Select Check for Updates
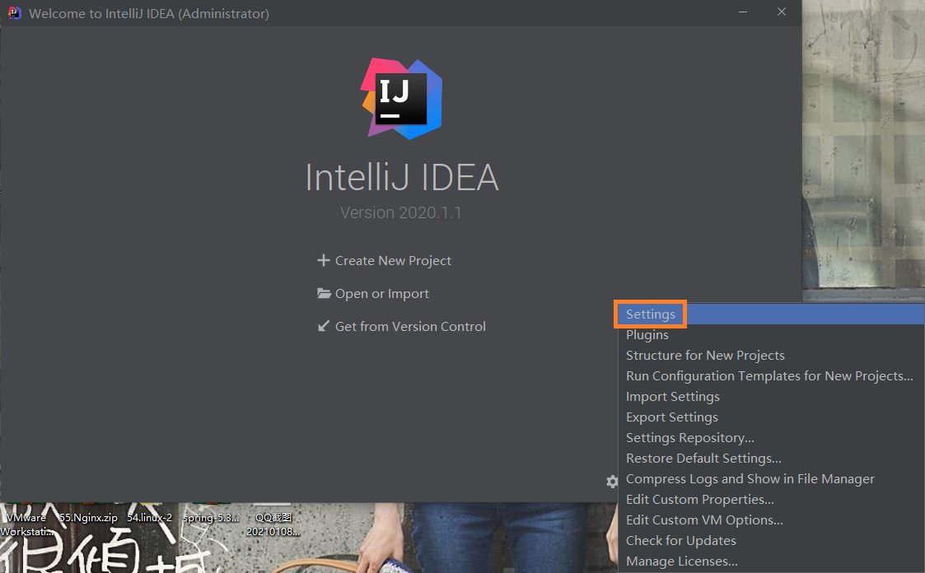This screenshot has height=573, width=925. (770, 541)
